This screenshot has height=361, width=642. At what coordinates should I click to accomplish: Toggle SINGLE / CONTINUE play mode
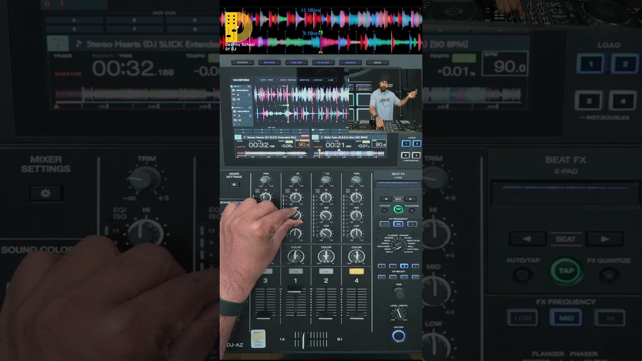click(288, 80)
